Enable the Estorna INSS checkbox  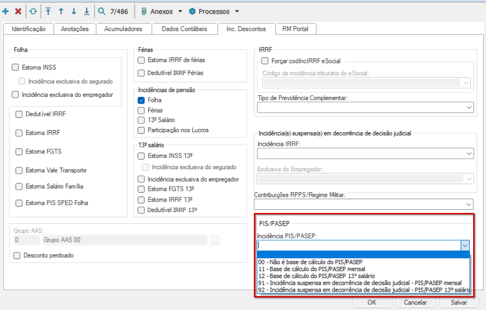(x=15, y=67)
